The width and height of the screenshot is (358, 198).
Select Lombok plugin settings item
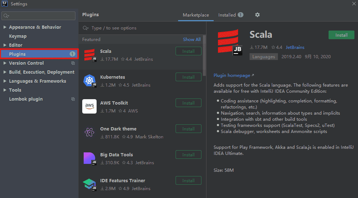tap(26, 99)
